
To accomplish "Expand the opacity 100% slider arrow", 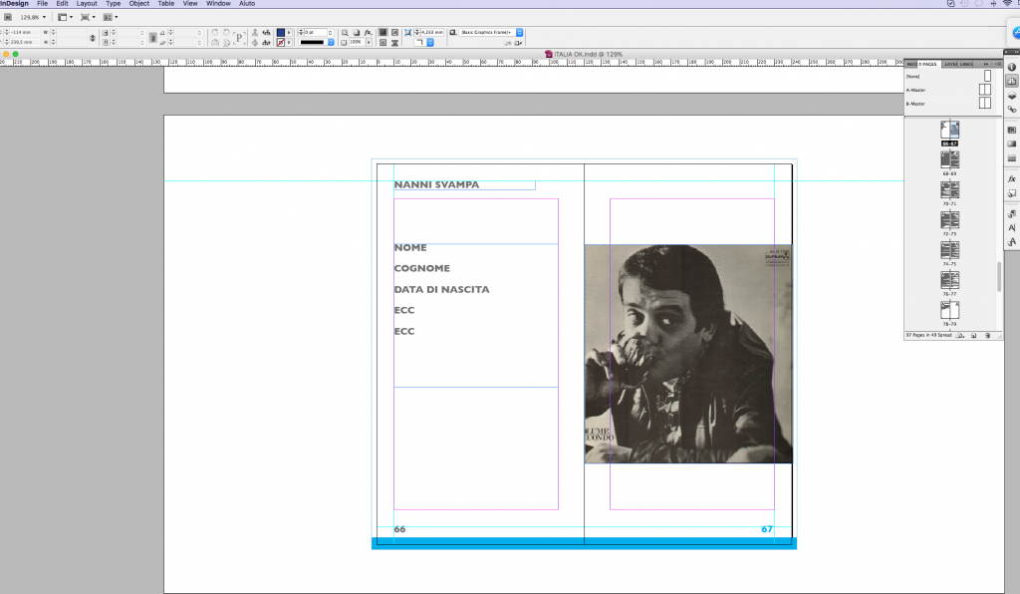I will [x=369, y=42].
